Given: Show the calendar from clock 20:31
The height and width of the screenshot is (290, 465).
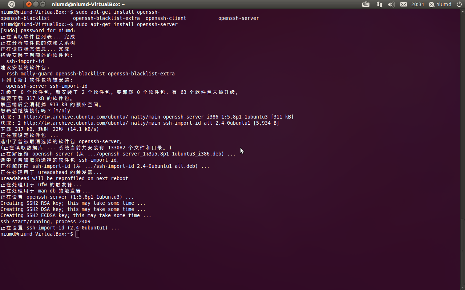Looking at the screenshot, I should 417,4.
